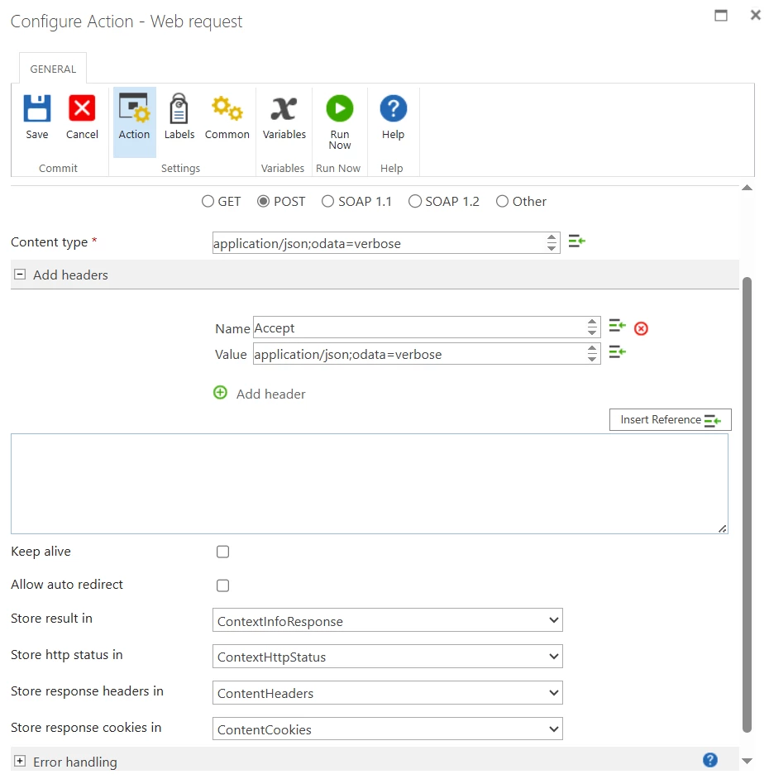
Task: Click the Content type field spinner
Action: [x=552, y=242]
